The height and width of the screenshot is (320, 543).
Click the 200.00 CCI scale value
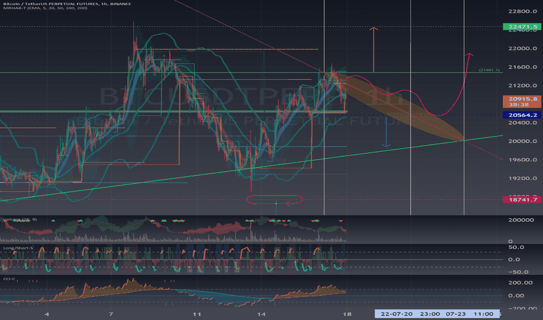(x=520, y=283)
